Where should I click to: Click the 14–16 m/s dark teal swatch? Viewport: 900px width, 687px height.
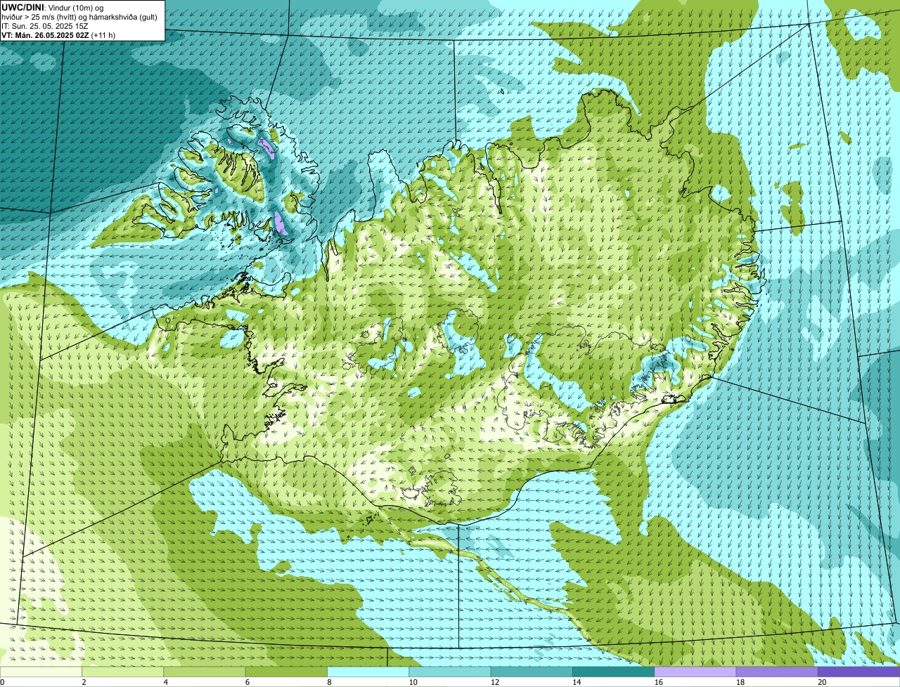pyautogui.click(x=614, y=672)
